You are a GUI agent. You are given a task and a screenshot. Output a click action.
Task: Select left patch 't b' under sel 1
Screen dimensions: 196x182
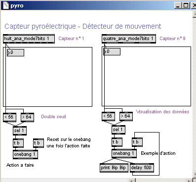click(18, 143)
